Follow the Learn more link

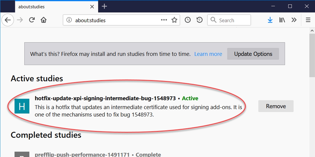208,54
